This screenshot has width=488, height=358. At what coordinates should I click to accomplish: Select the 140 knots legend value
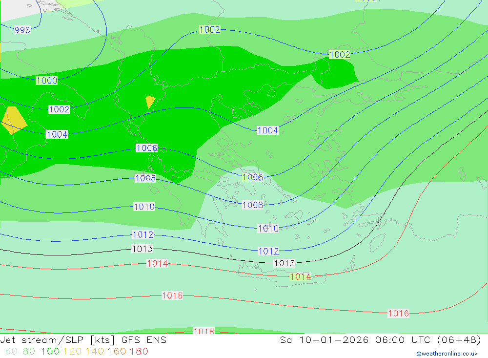point(95,352)
